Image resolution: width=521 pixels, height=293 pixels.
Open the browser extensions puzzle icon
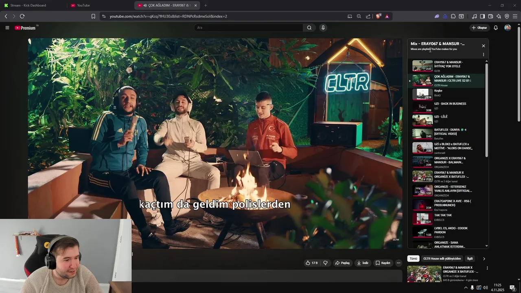pyautogui.click(x=453, y=16)
